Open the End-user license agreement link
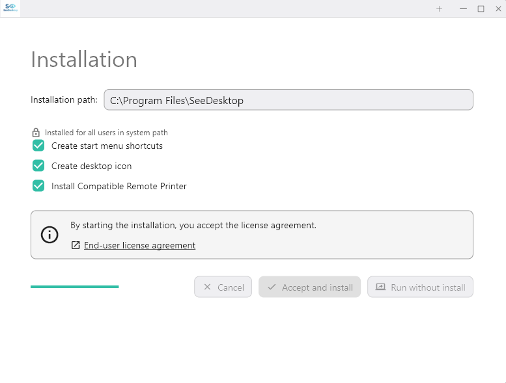Image resolution: width=506 pixels, height=383 pixels. [139, 245]
